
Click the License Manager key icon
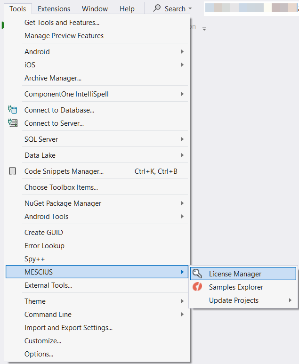click(198, 274)
